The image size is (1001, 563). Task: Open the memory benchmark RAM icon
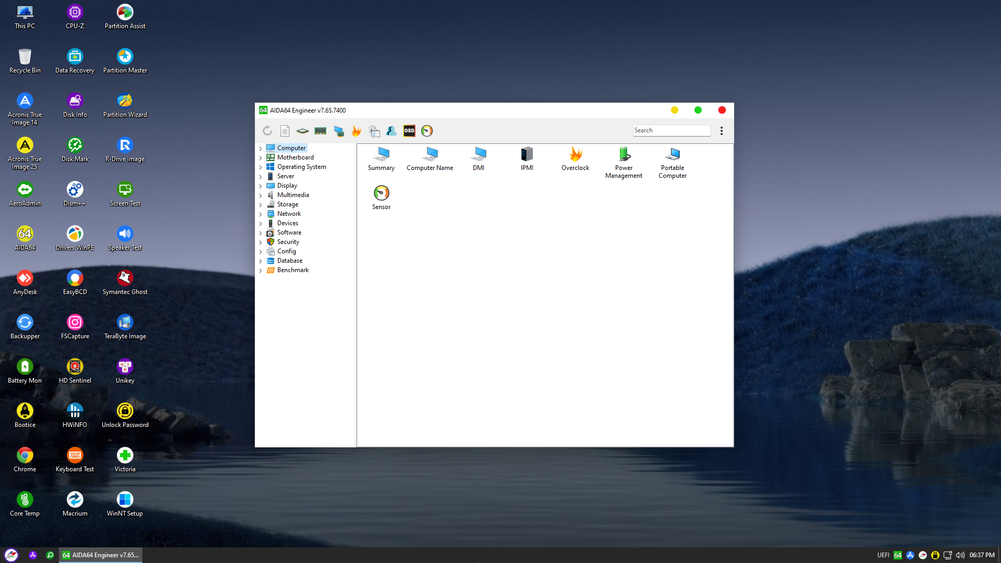coord(320,131)
